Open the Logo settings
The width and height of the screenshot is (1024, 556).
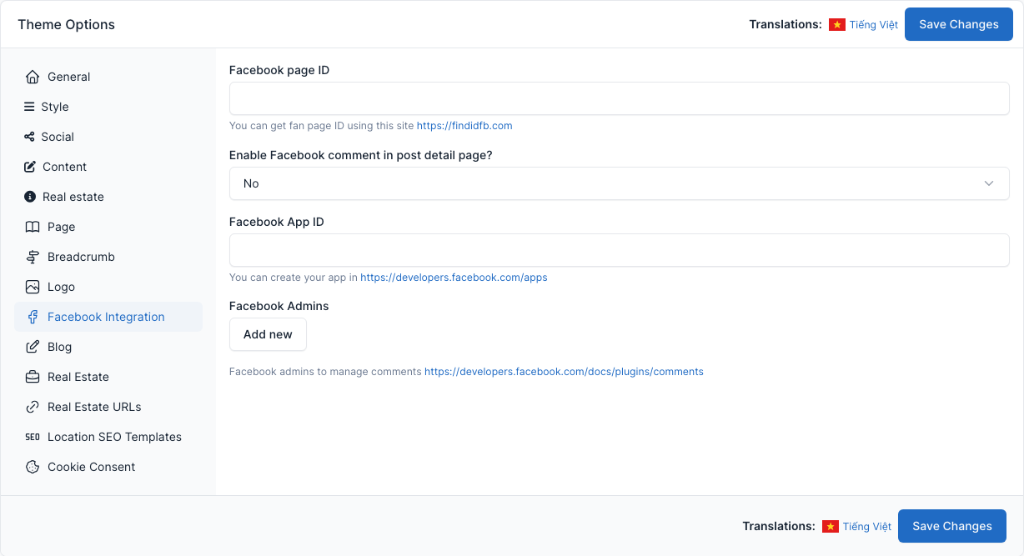pyautogui.click(x=108, y=287)
